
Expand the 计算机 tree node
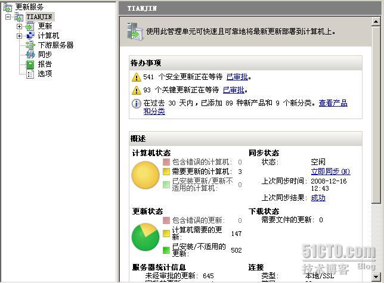[19, 36]
